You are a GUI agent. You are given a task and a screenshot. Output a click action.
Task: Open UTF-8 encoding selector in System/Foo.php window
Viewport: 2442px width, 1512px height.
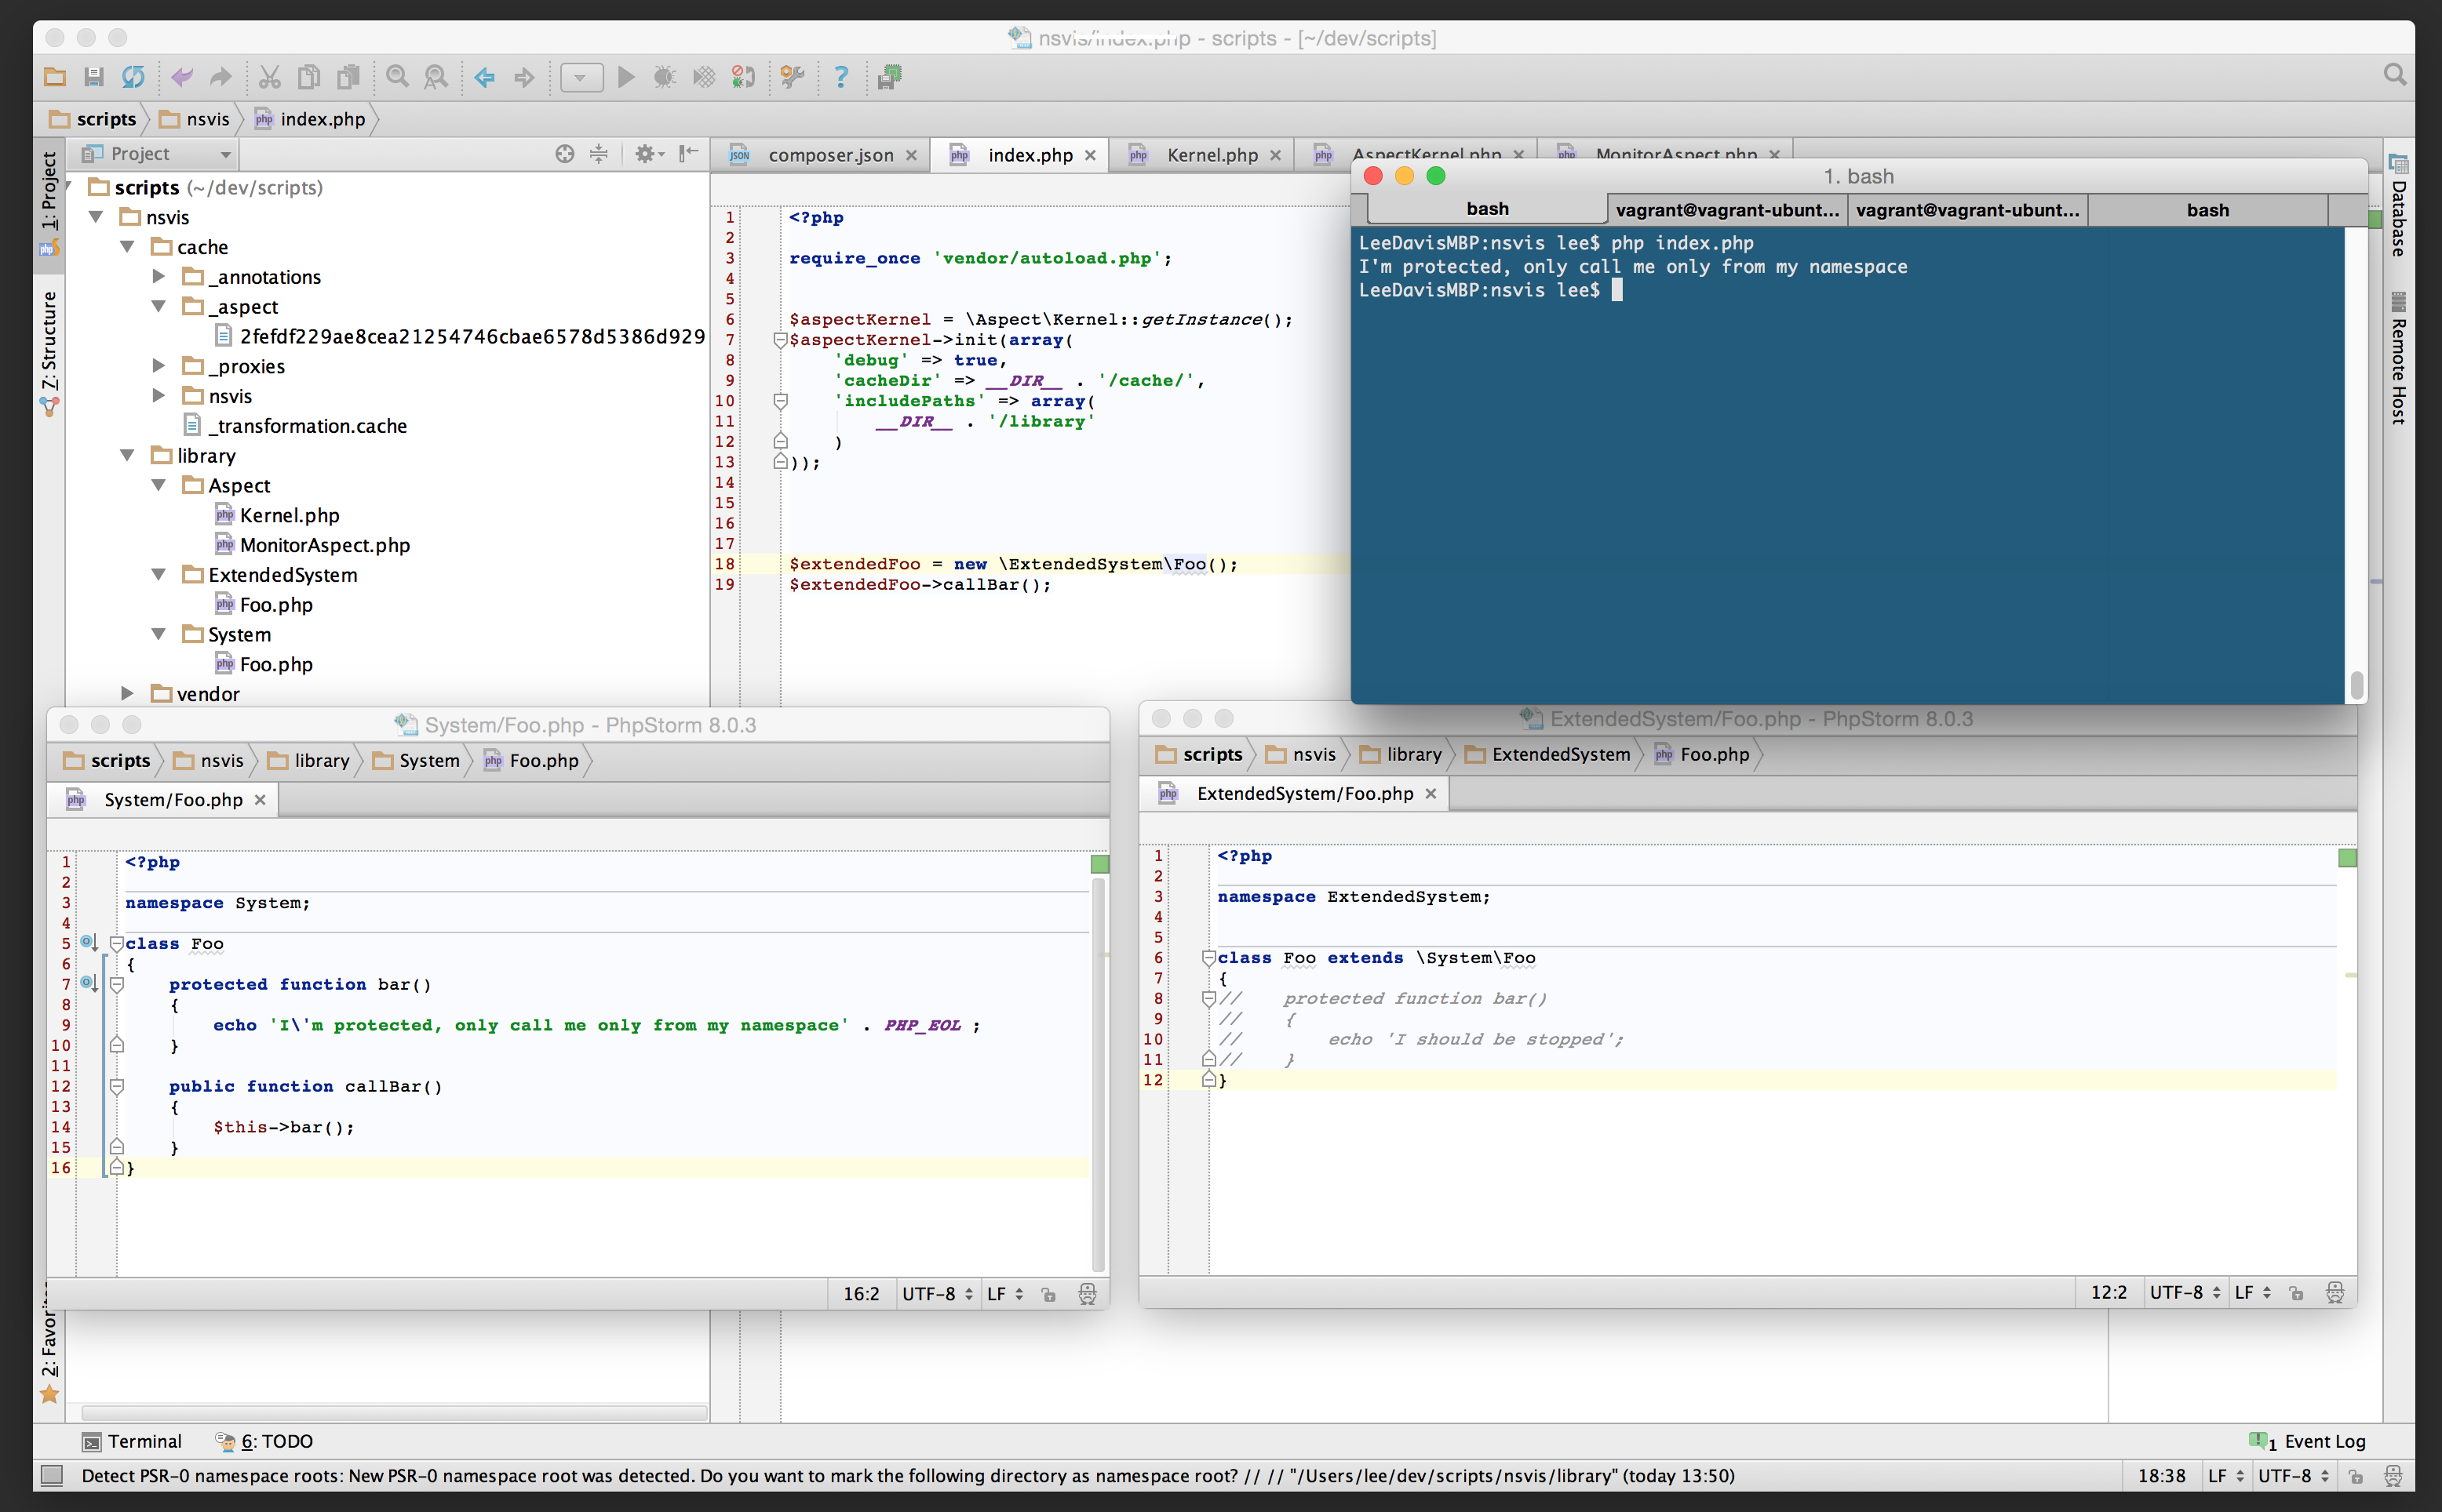click(x=938, y=1293)
